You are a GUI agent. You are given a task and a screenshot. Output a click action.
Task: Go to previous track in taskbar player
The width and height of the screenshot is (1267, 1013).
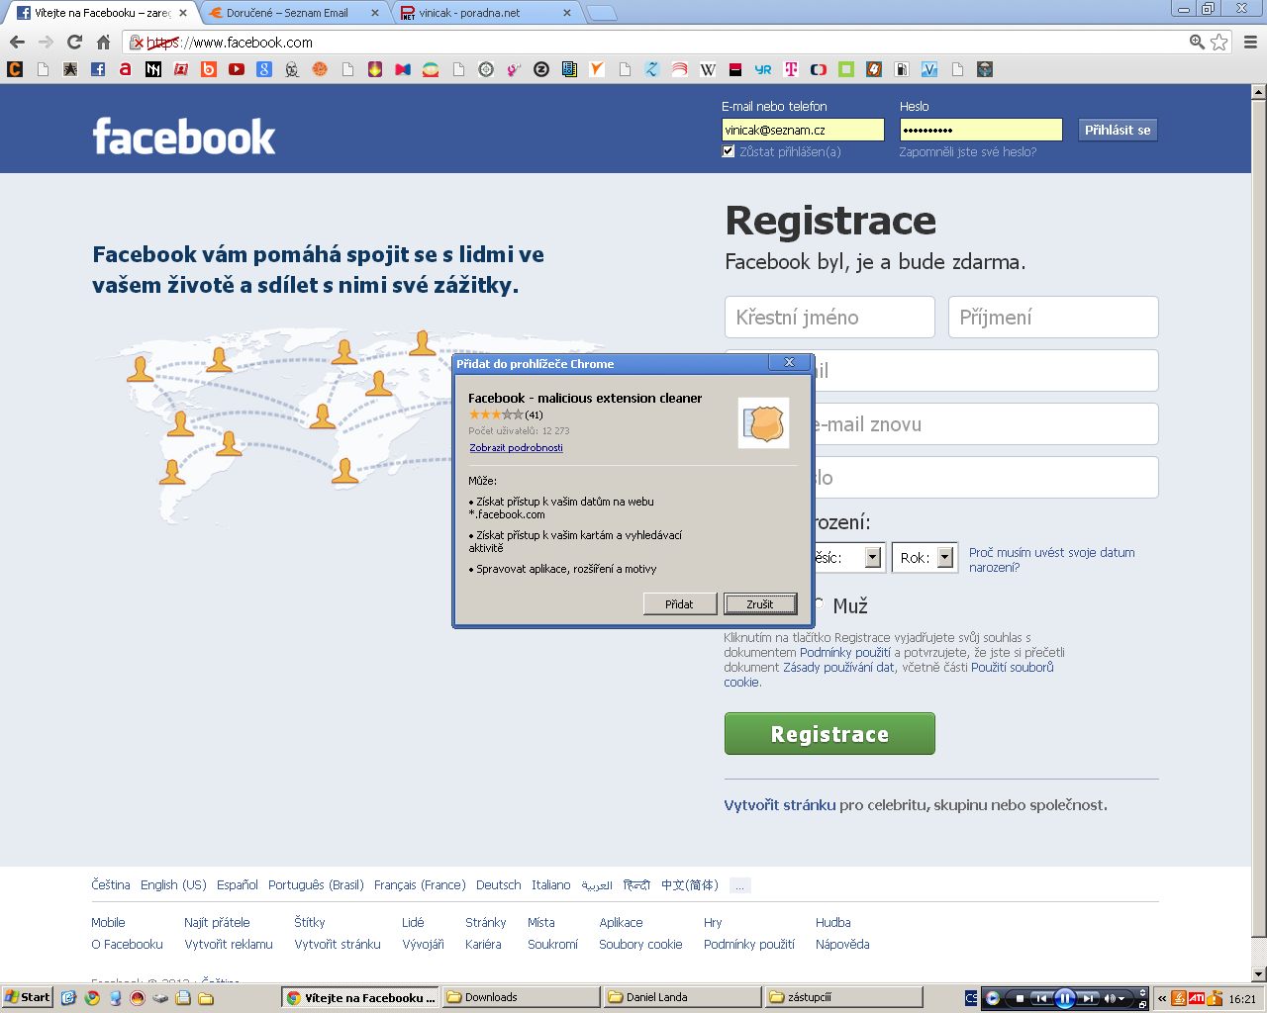click(1041, 998)
